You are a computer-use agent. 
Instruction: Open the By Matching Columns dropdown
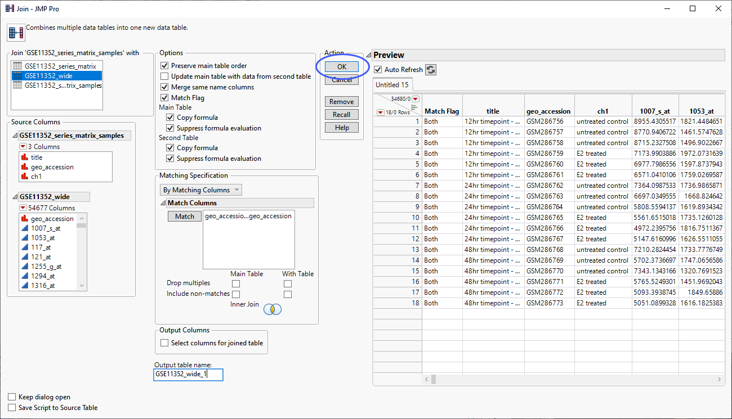[200, 190]
